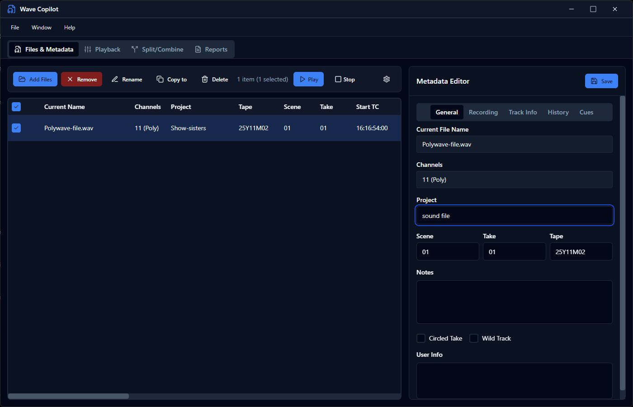Viewport: 633px width, 407px height.
Task: Stop audio playback
Action: click(345, 79)
